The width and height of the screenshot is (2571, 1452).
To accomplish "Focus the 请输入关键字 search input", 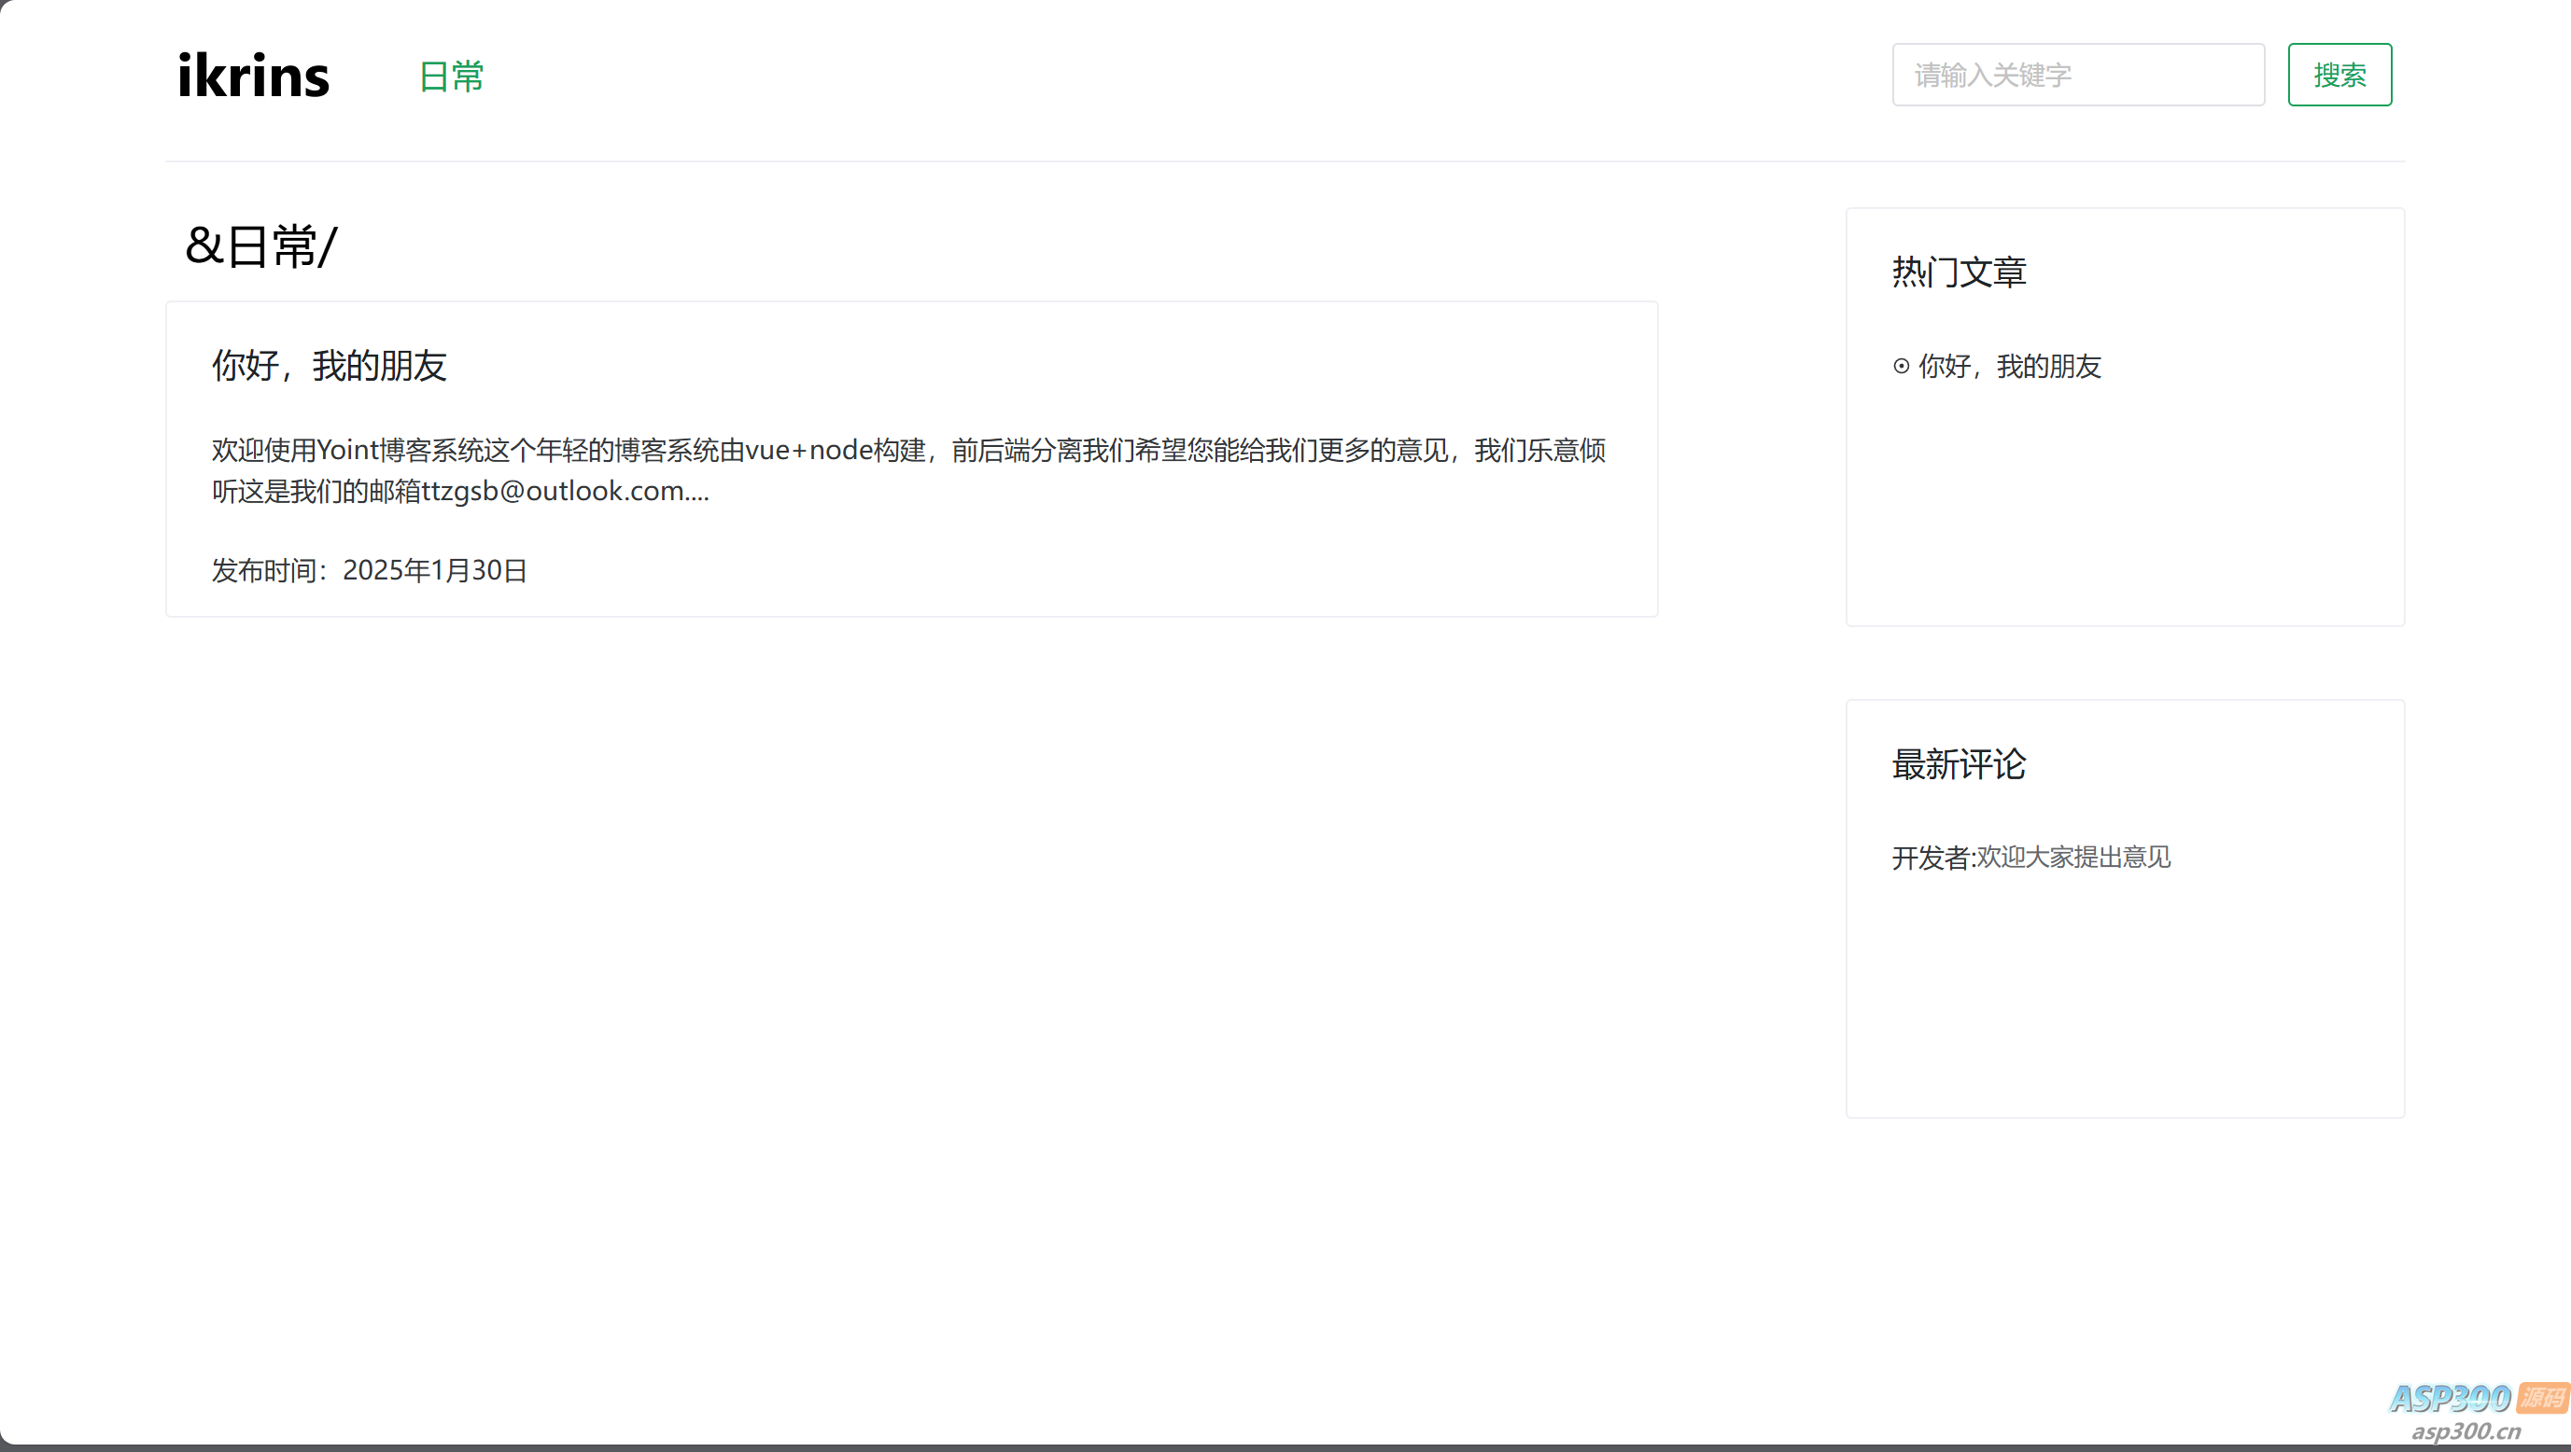I will pos(2077,75).
